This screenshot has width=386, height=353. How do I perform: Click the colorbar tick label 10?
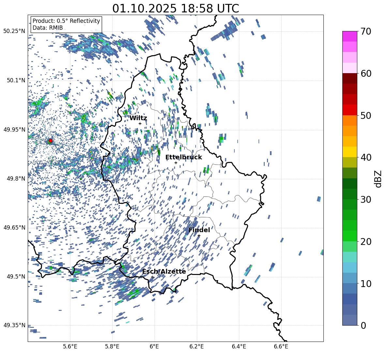(366, 283)
